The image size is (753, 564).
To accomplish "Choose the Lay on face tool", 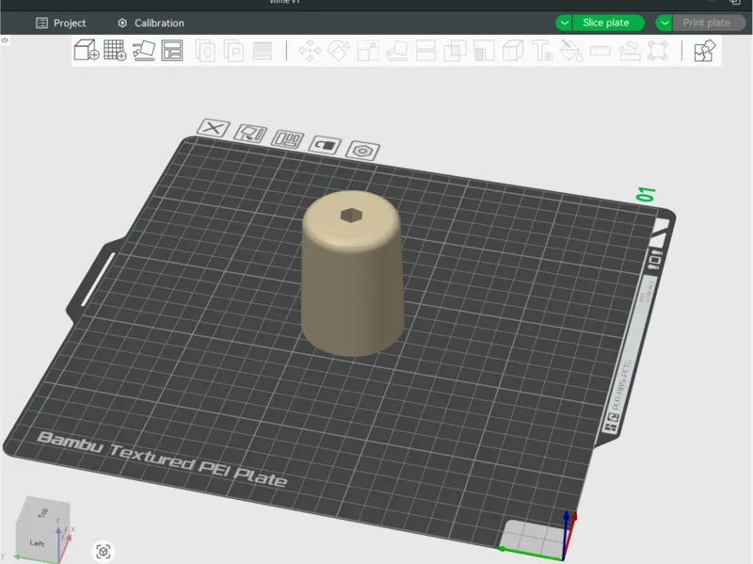I will 397,51.
